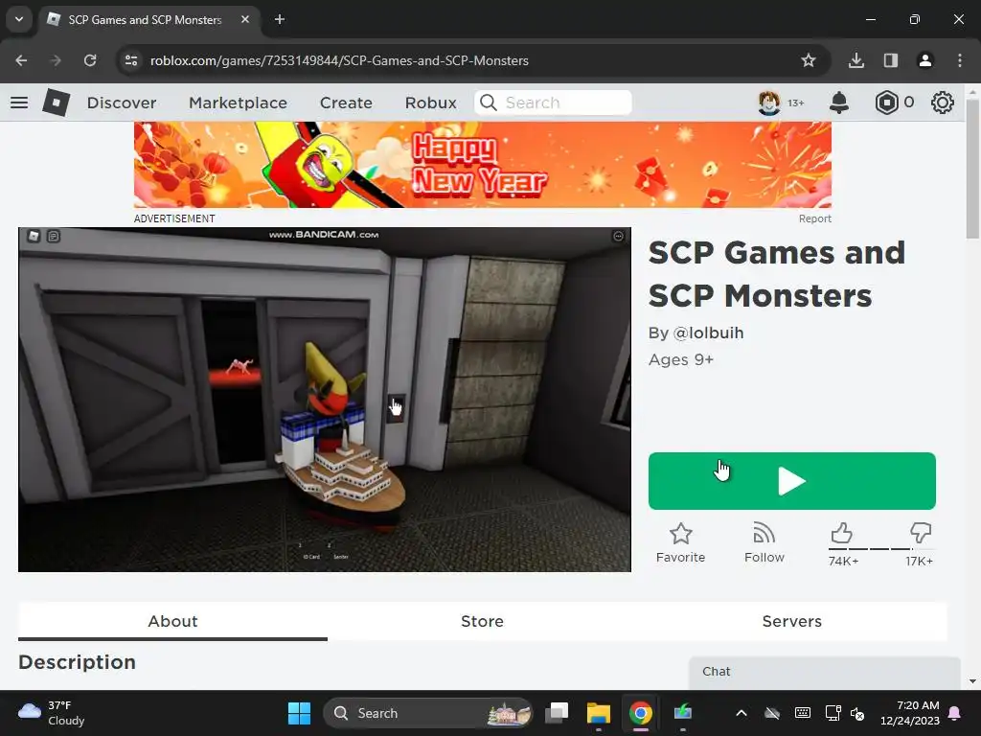981x736 pixels.
Task: Close the SCP Games browser tab
Action: coord(245,19)
